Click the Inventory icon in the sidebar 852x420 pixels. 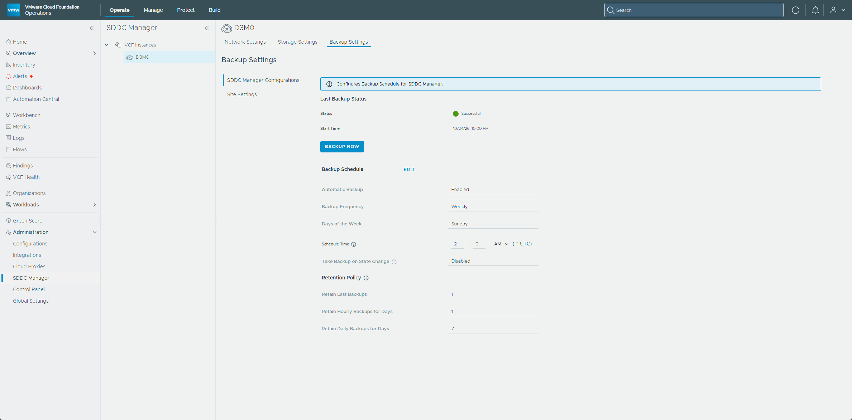point(9,65)
